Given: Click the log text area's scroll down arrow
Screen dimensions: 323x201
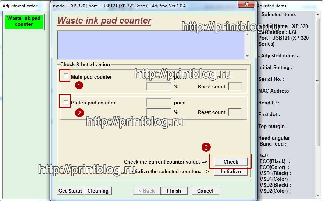Looking at the screenshot, I should [247, 56].
